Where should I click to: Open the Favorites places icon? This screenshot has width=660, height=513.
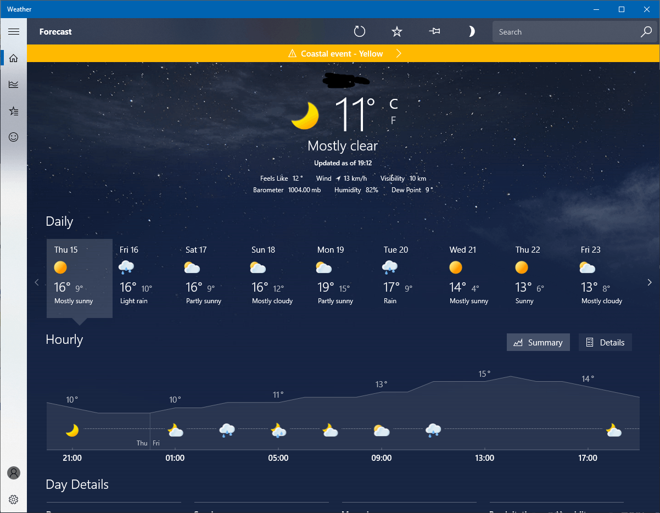14,111
